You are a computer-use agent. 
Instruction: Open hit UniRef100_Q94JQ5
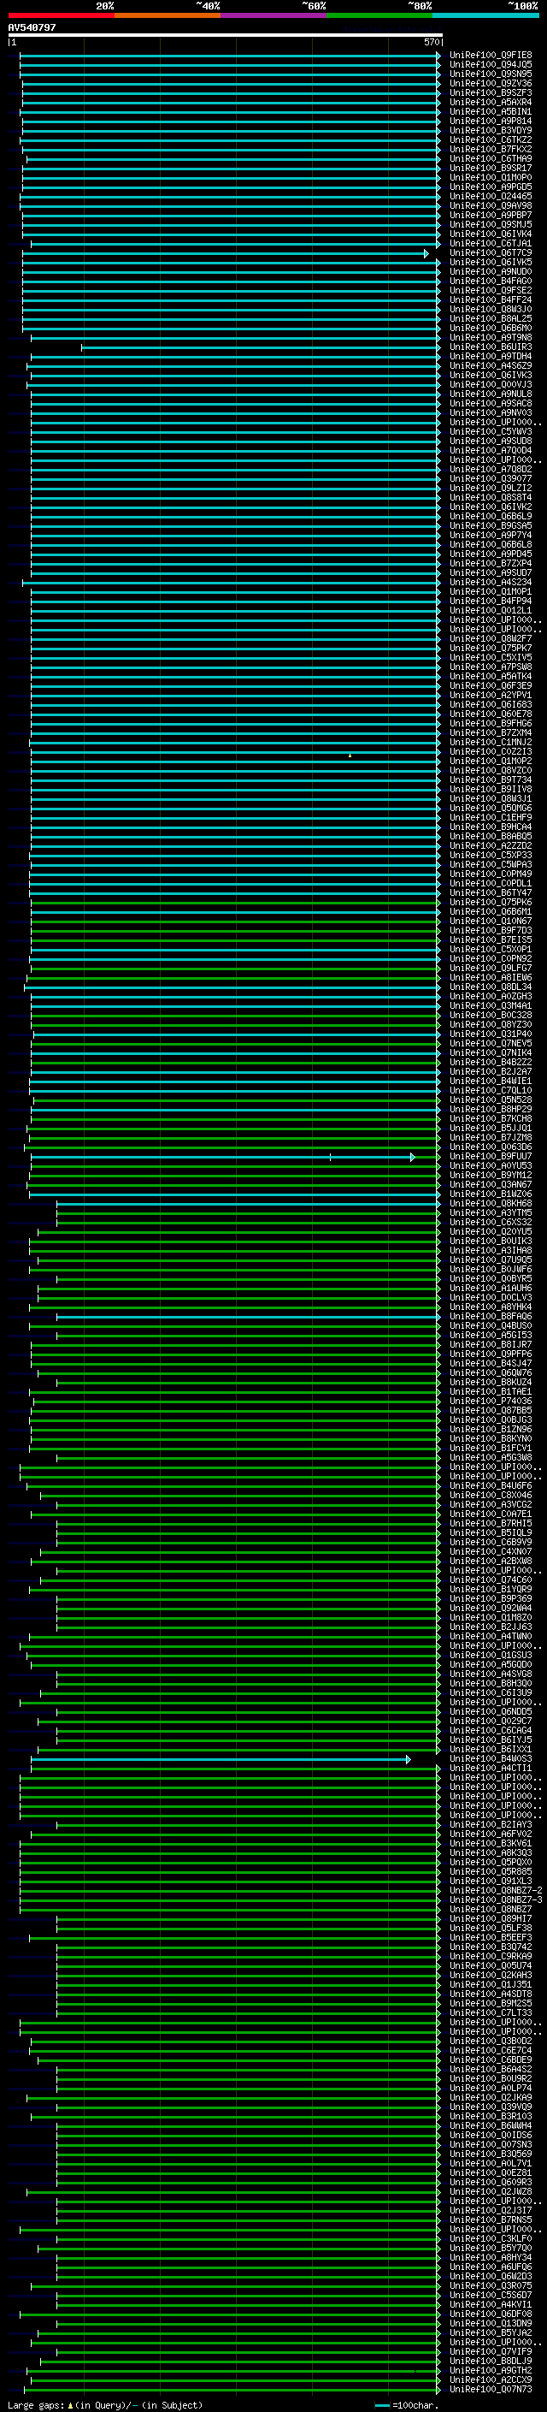pyautogui.click(x=491, y=65)
